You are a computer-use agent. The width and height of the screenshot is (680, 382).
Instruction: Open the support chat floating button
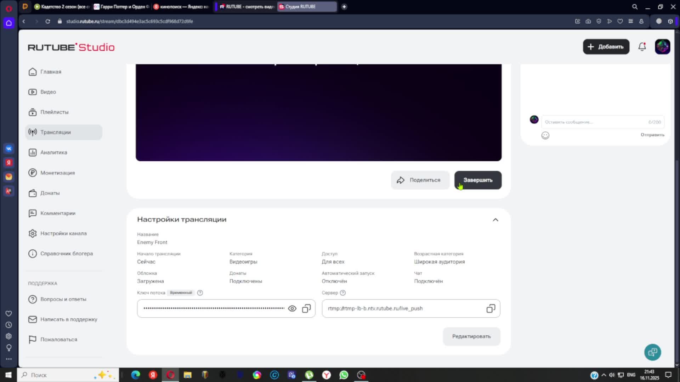tap(652, 352)
